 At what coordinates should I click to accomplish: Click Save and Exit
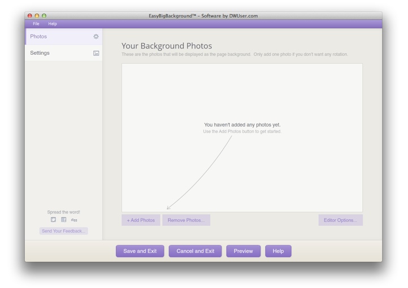pos(140,251)
